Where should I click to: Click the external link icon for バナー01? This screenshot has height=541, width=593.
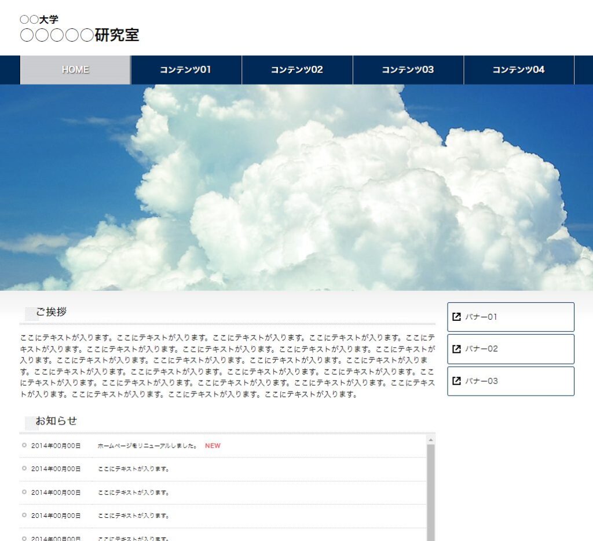pos(456,317)
